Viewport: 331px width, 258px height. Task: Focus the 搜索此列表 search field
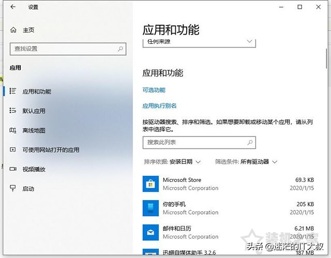click(199, 142)
